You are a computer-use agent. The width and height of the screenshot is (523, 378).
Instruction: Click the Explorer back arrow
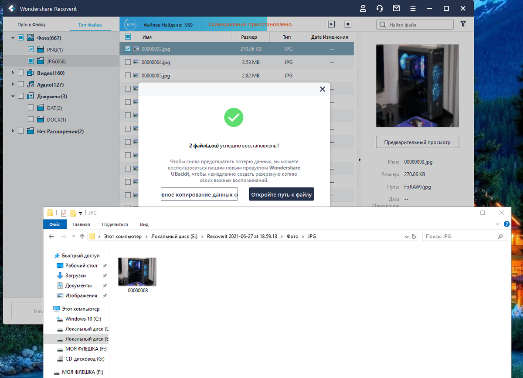click(51, 237)
